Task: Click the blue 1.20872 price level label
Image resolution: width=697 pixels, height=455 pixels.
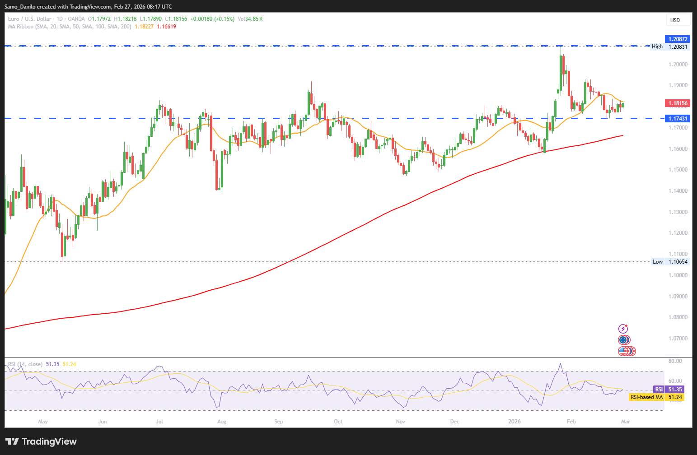Action: coord(678,39)
